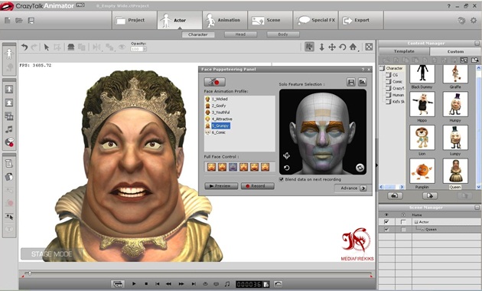Click the stop button in timeline controls
Screen dimensions: 482x291
tap(146, 283)
